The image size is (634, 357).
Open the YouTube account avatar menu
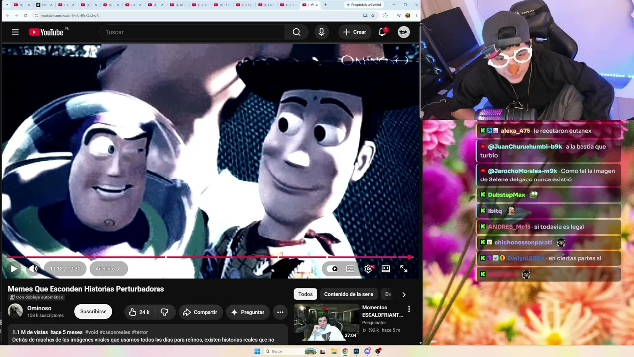404,32
